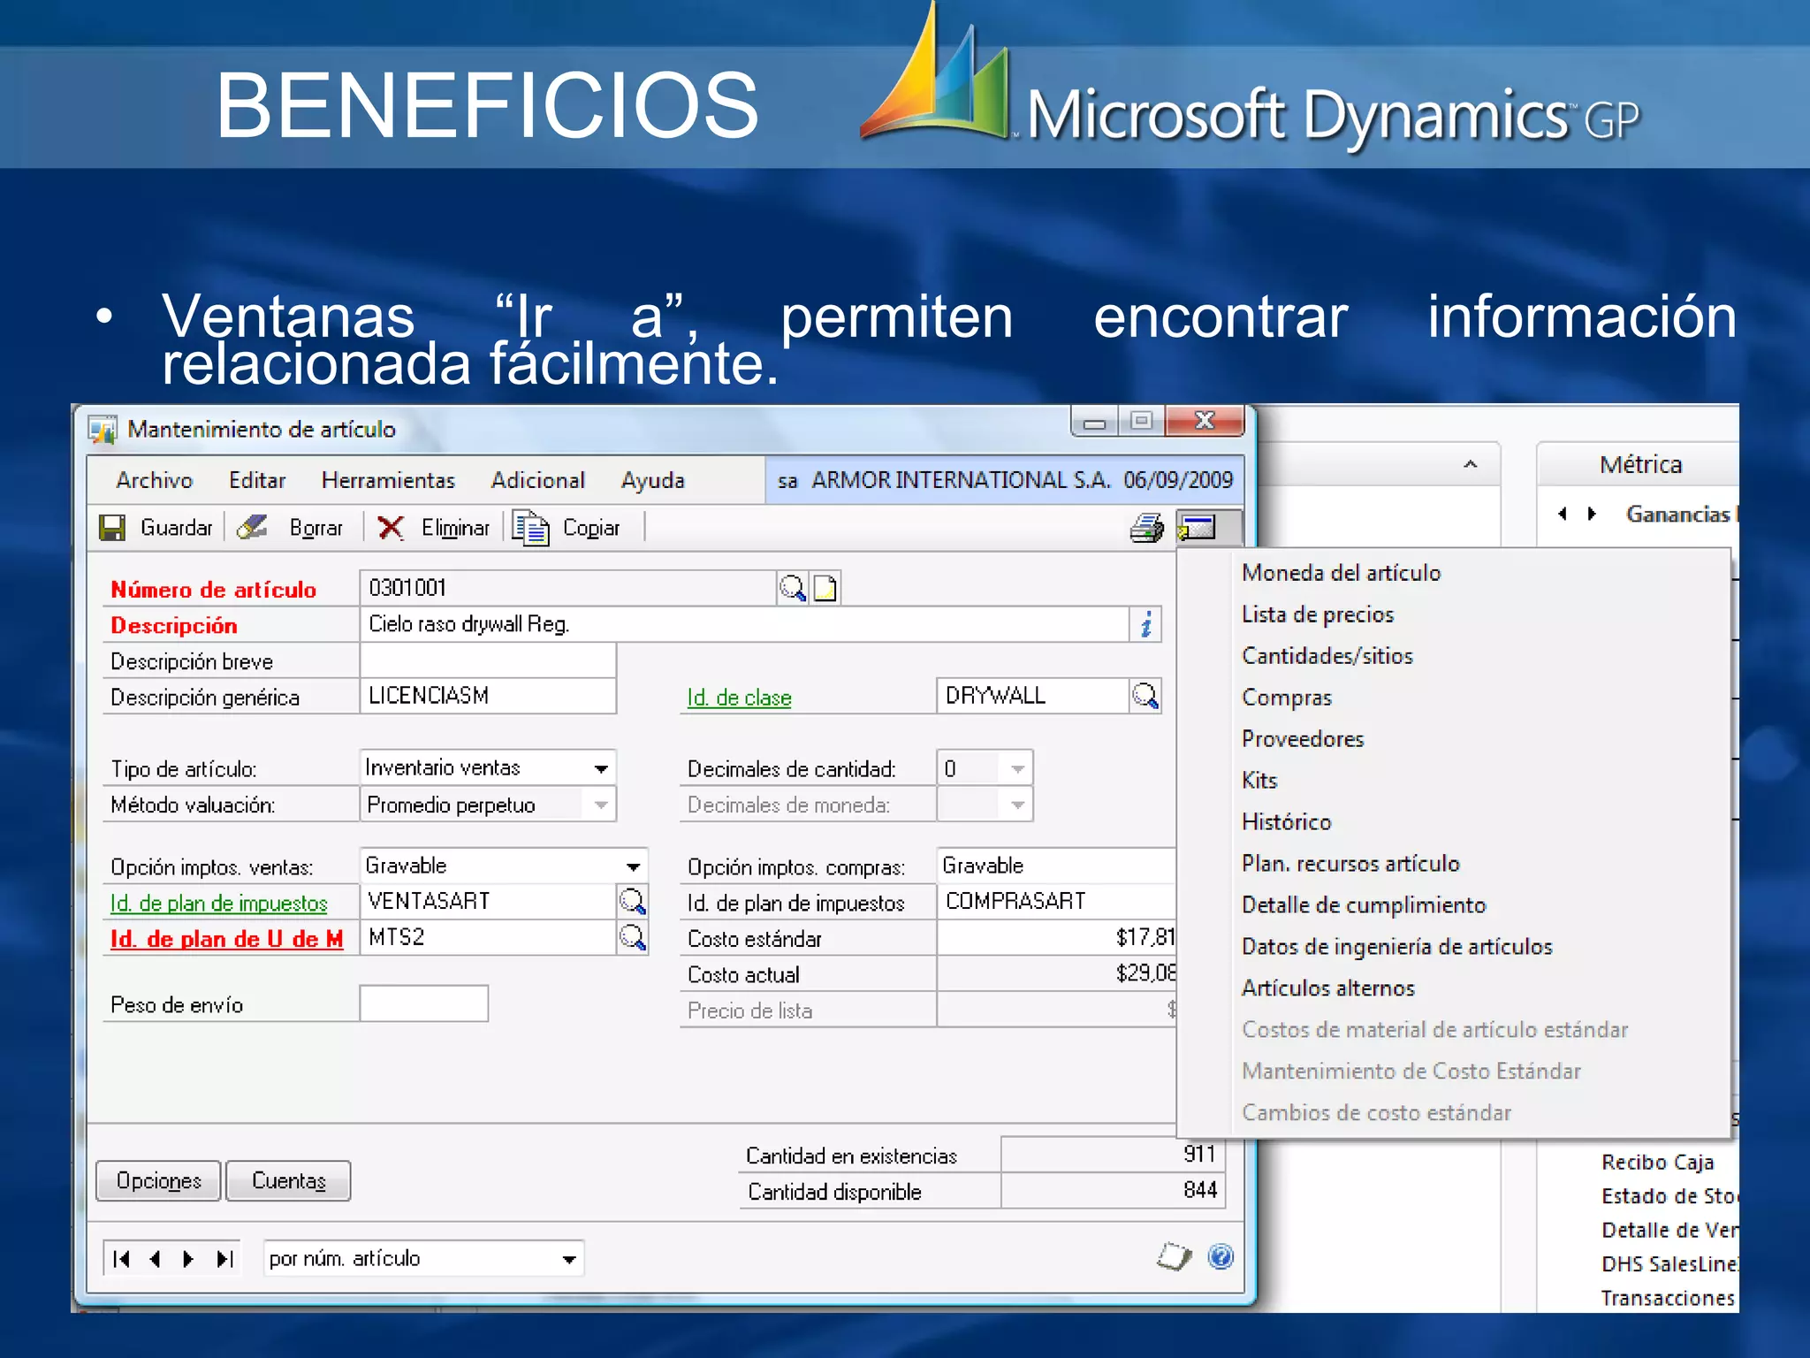Select Kits menu entry

pos(1259,781)
